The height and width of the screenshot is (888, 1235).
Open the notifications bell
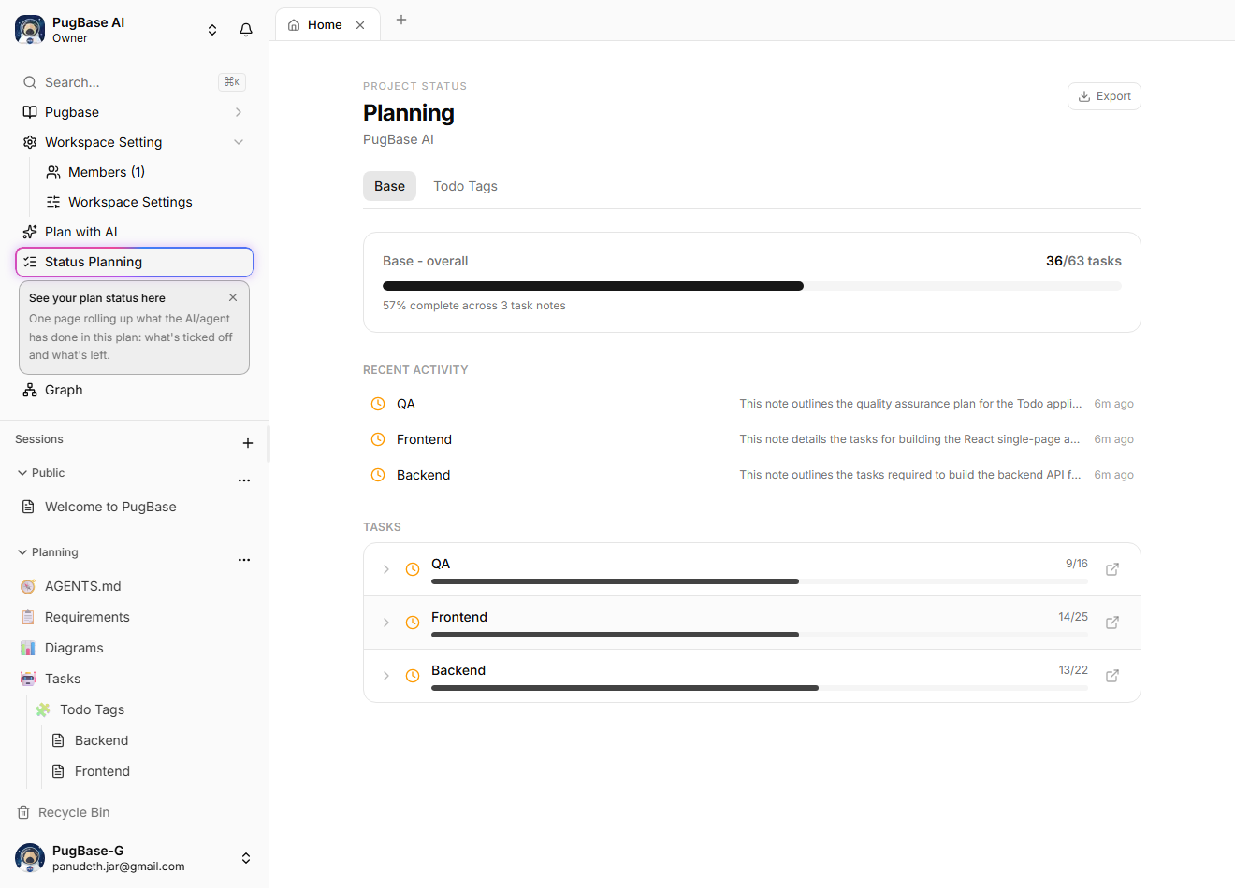(246, 30)
